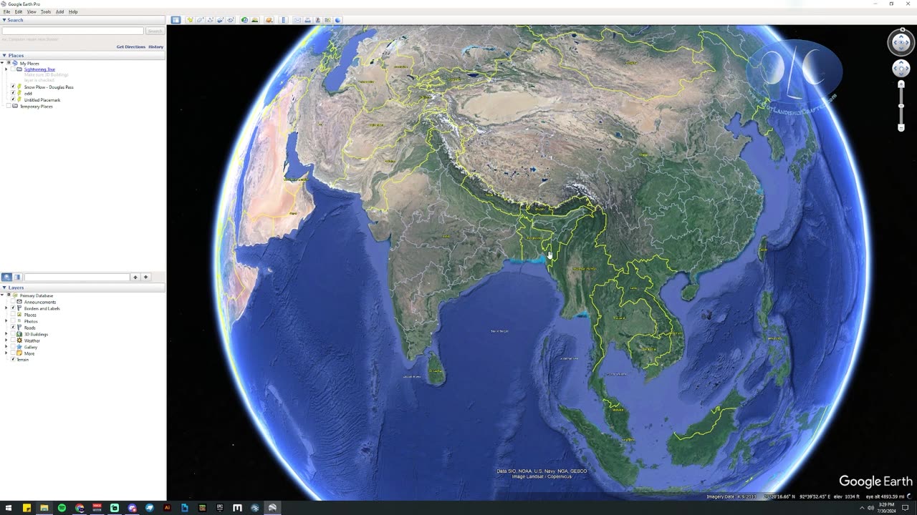The width and height of the screenshot is (917, 515).
Task: Show historical imagery clock tool
Action: click(244, 20)
